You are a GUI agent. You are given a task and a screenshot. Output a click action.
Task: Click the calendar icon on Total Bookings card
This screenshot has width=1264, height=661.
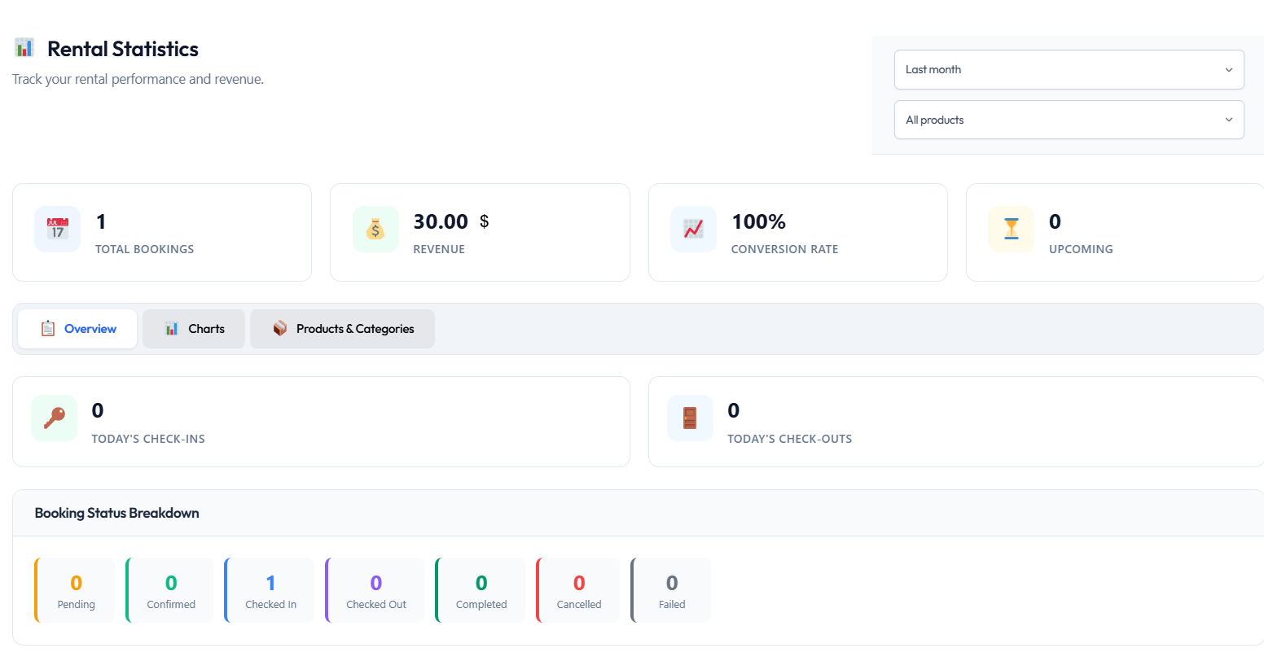tap(57, 229)
